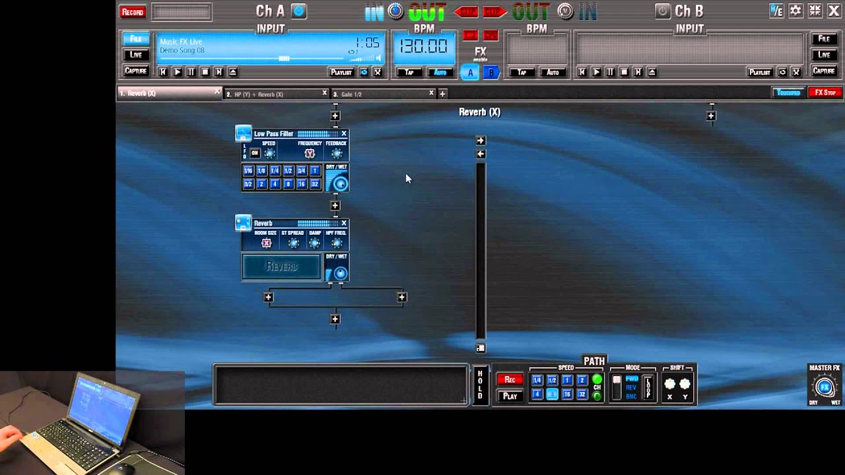Eject the channel A track
The width and height of the screenshot is (845, 475).
[232, 72]
